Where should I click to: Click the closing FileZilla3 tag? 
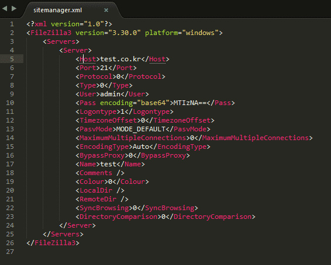(x=53, y=243)
